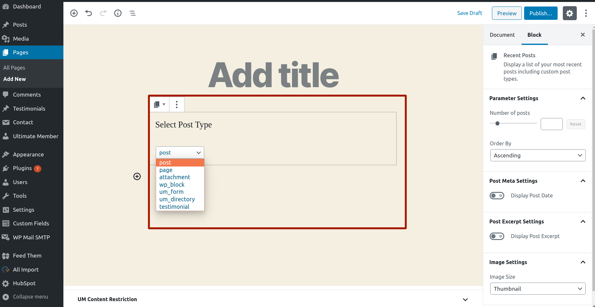Select testimonial from post type list

pos(174,207)
